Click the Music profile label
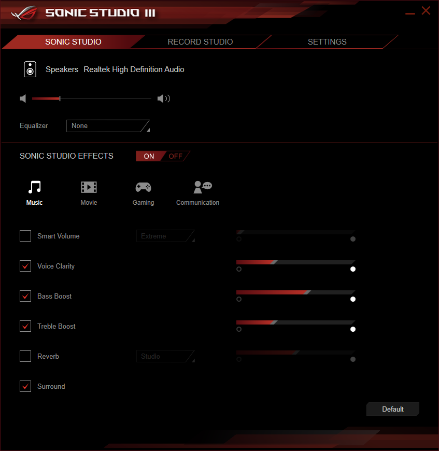 click(x=35, y=203)
